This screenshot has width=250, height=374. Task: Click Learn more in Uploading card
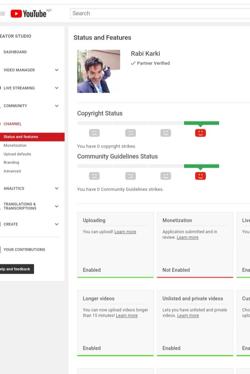125,232
